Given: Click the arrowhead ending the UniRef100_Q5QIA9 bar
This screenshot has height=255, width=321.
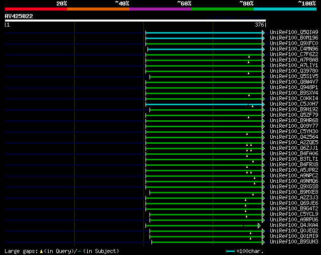Looking at the screenshot, I should click(263, 33).
